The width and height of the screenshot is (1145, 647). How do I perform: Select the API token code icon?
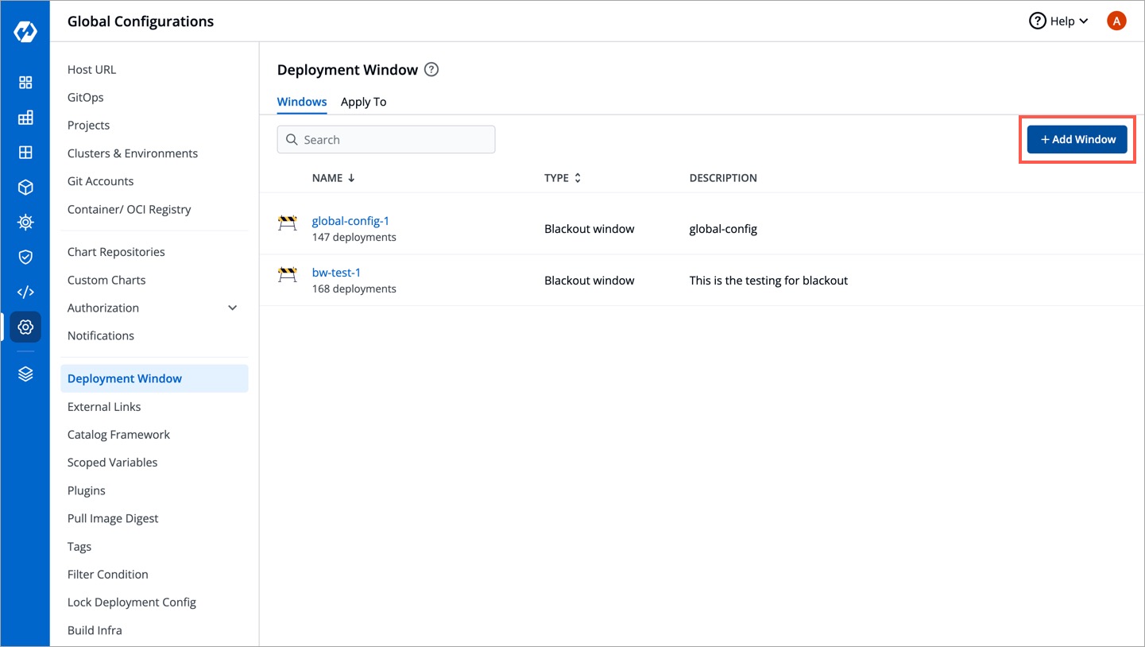pyautogui.click(x=25, y=292)
